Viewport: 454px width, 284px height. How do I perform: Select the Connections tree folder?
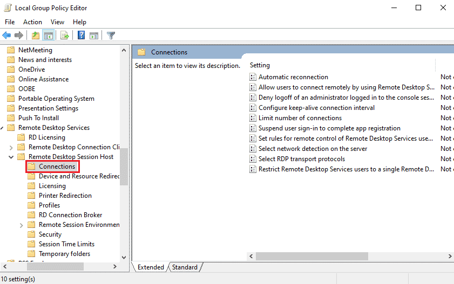57,167
